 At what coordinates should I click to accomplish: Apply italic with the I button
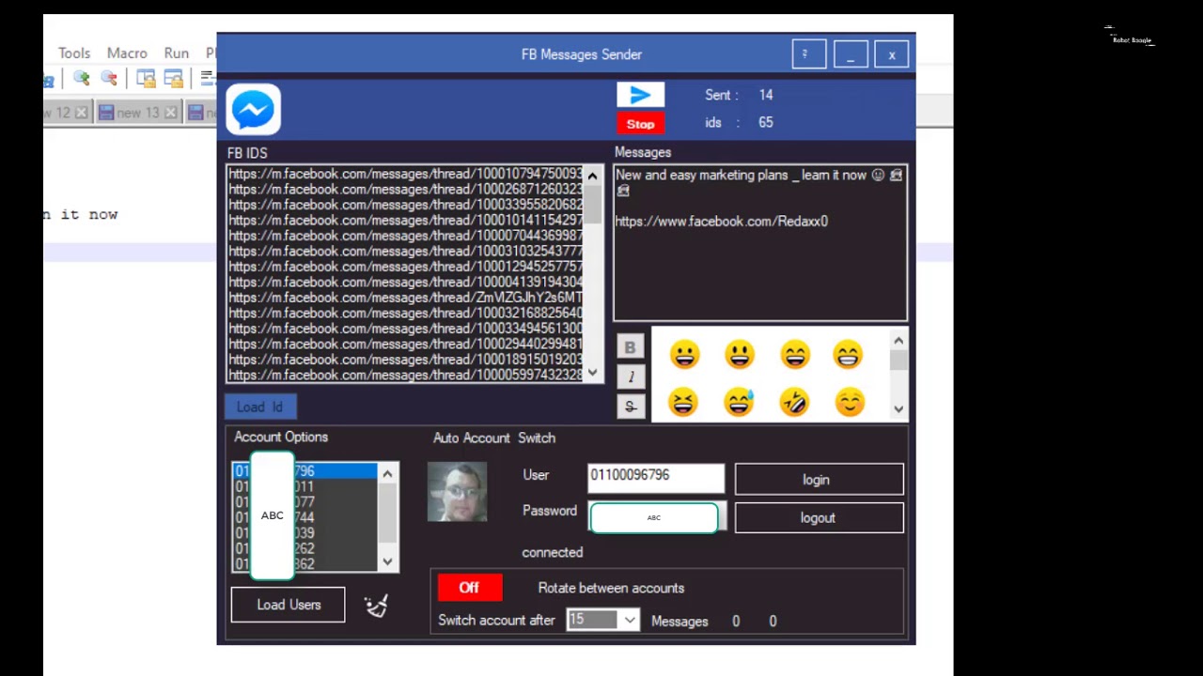[631, 376]
